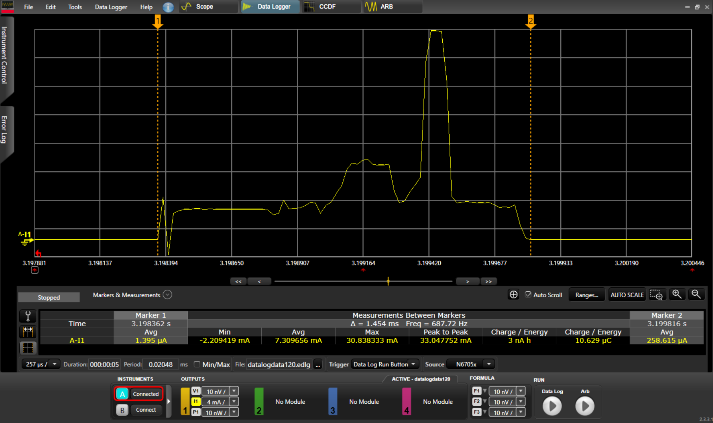Jump far left with the << button
Image resolution: width=713 pixels, height=423 pixels.
(x=238, y=281)
